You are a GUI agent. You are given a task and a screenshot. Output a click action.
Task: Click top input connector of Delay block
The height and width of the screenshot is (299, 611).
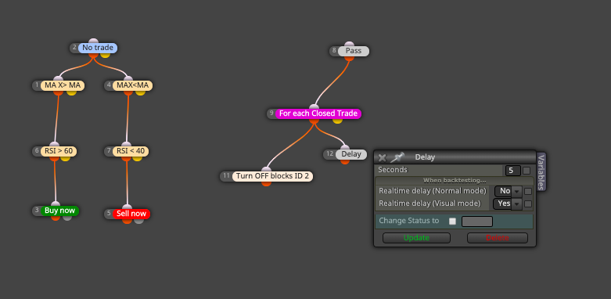345,148
